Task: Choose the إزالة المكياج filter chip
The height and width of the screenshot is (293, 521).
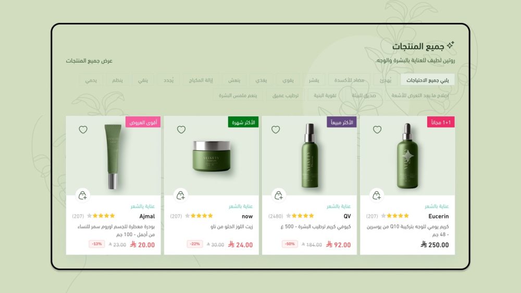Action: 201,80
